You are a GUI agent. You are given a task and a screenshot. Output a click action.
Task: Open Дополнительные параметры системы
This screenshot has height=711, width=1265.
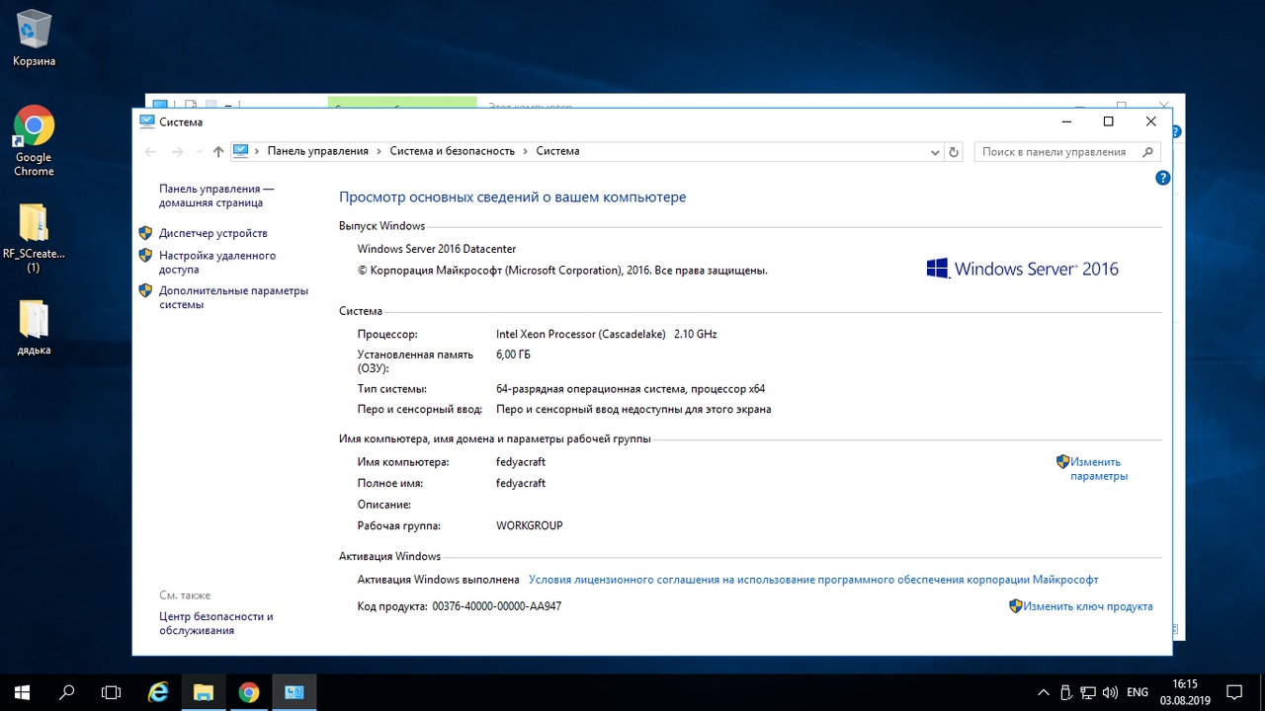[x=233, y=297]
